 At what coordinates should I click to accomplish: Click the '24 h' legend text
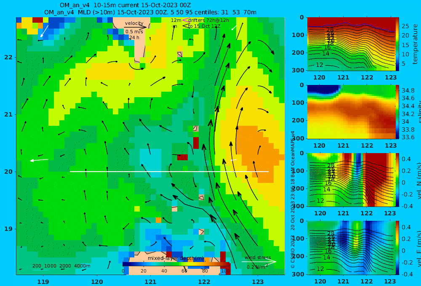pyautogui.click(x=134, y=37)
